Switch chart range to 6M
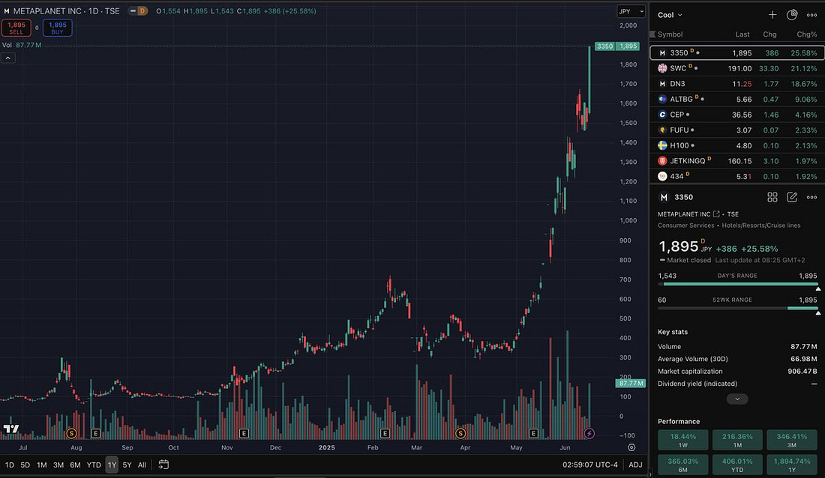 (x=75, y=465)
